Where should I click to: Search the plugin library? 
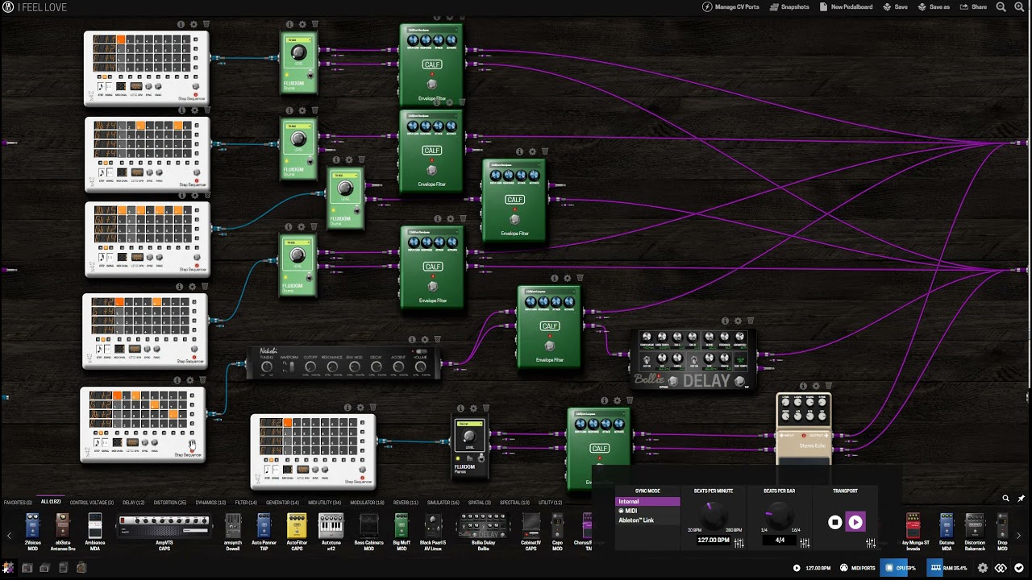[x=1005, y=499]
